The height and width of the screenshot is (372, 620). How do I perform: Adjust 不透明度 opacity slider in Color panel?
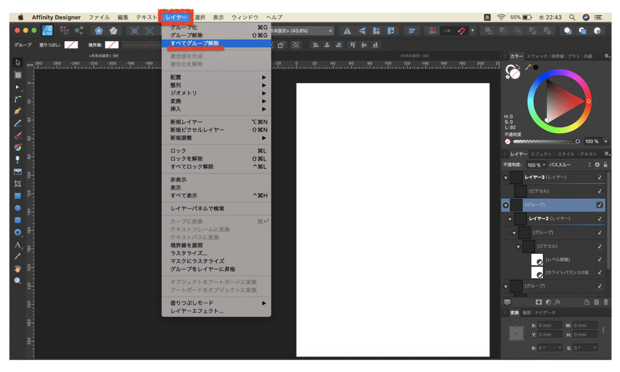(x=546, y=141)
